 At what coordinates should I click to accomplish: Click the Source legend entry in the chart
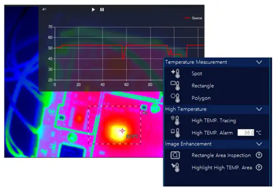coord(194,18)
